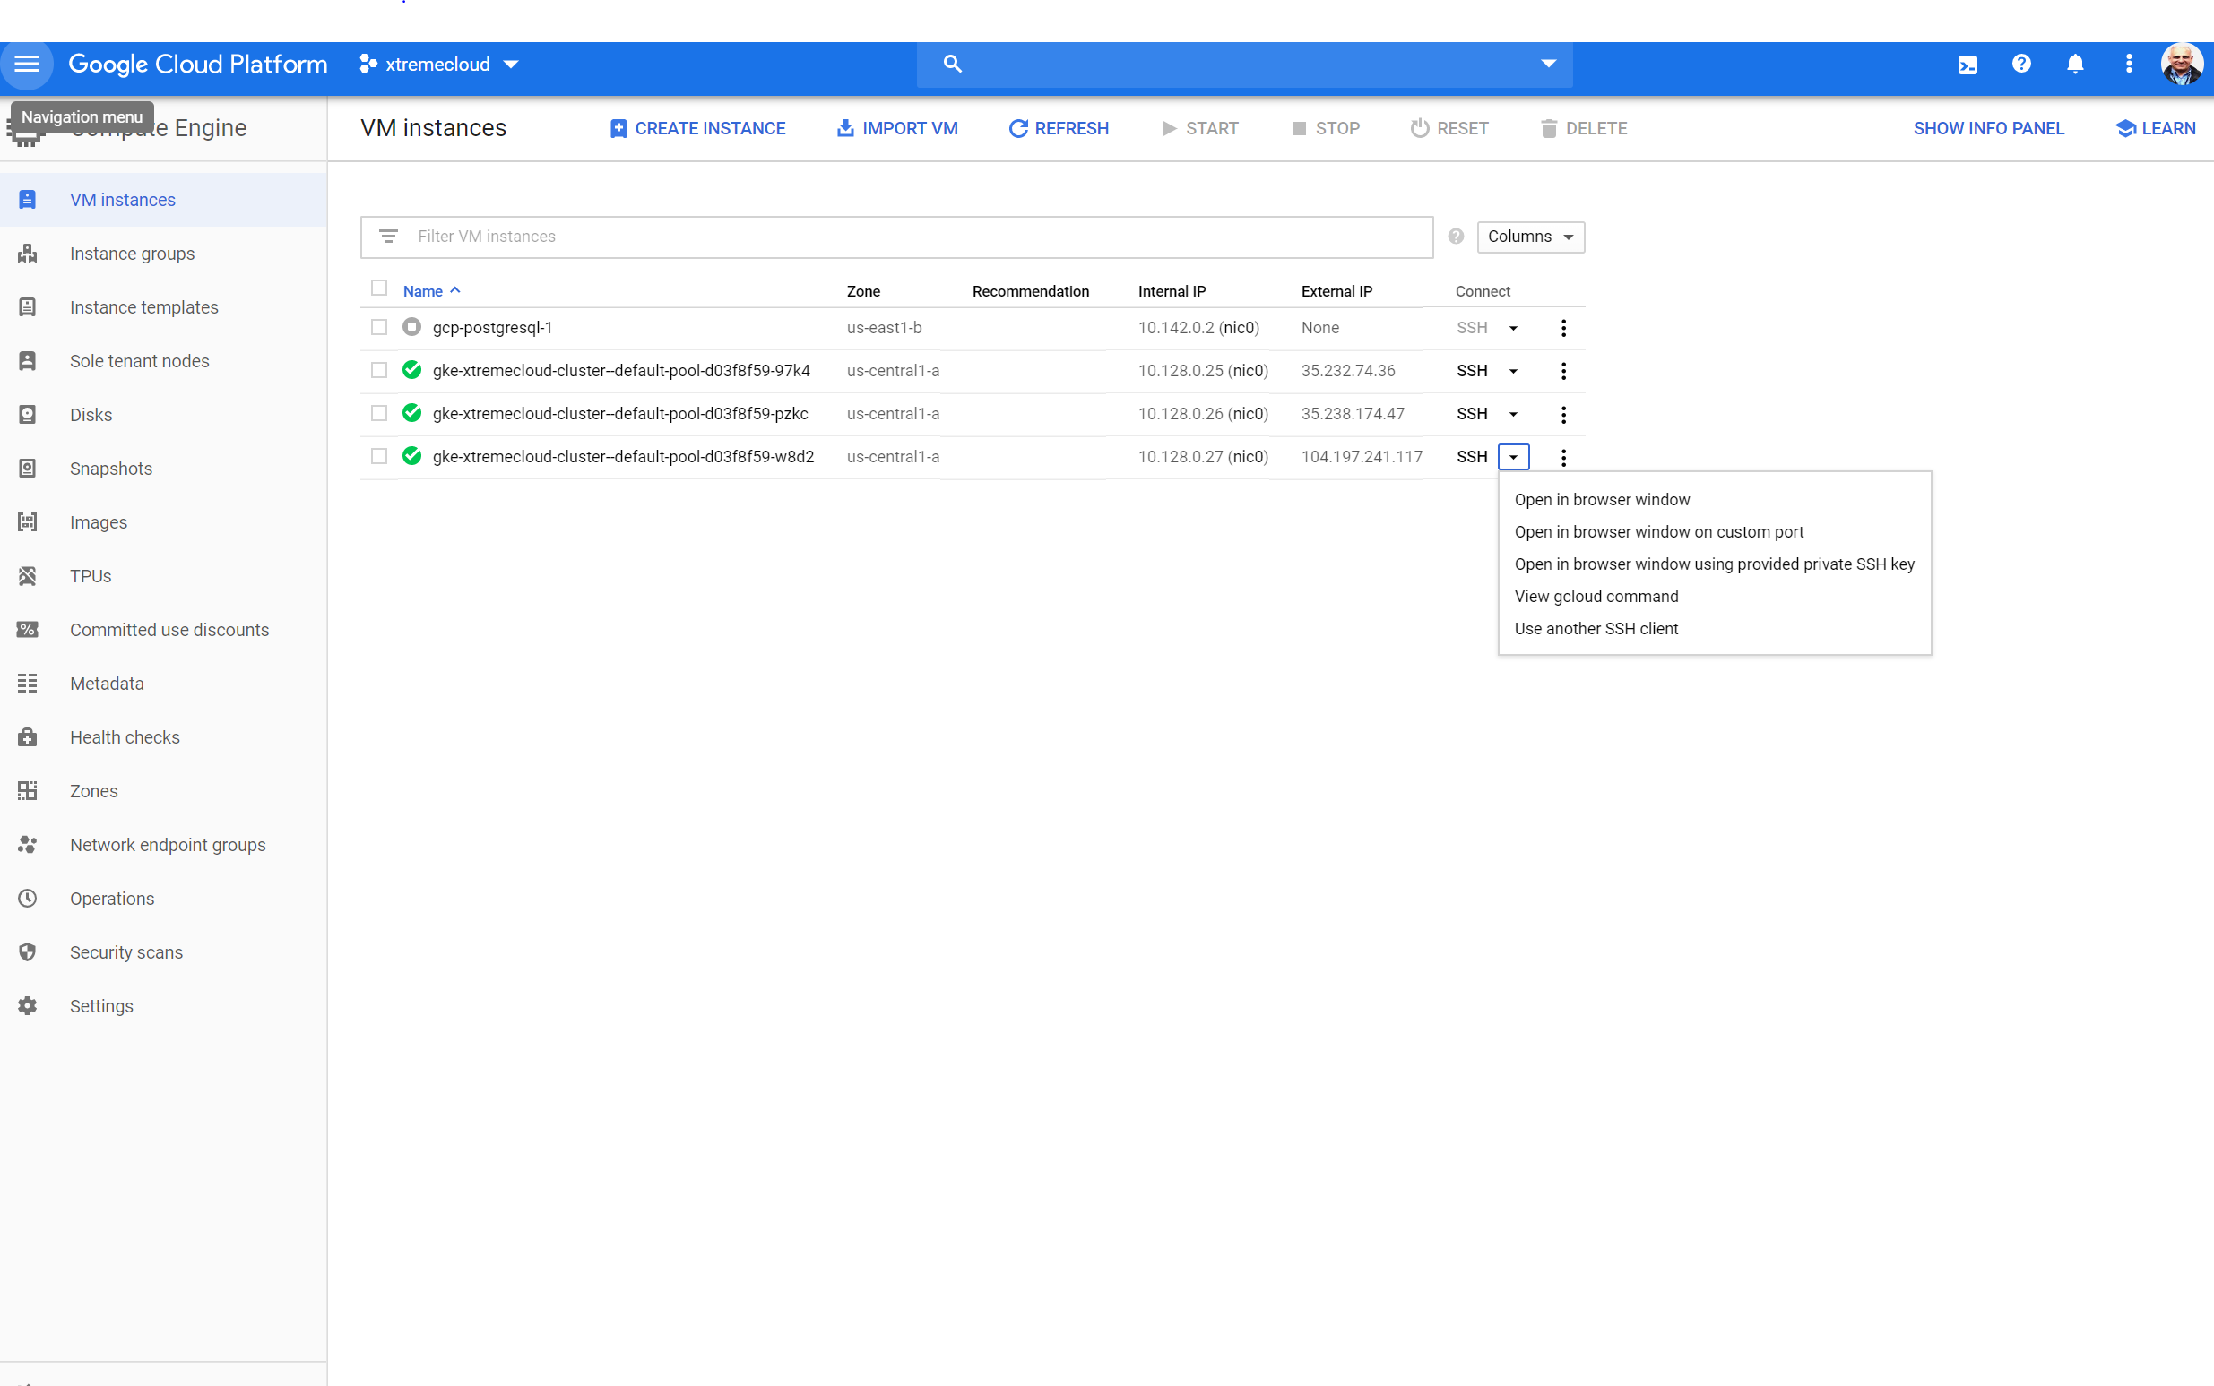Open the Disks page

click(x=163, y=415)
